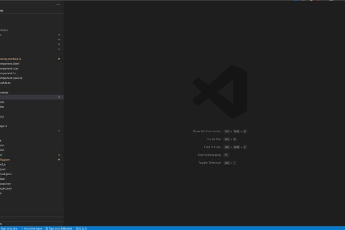Open the errors and warnings count indicator

click(x=81, y=228)
